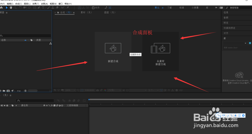Open the 动画(A) menu
The image size is (252, 134).
point(44,4)
